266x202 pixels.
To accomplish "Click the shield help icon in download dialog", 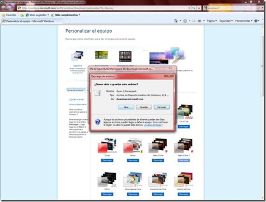I will point(98,122).
